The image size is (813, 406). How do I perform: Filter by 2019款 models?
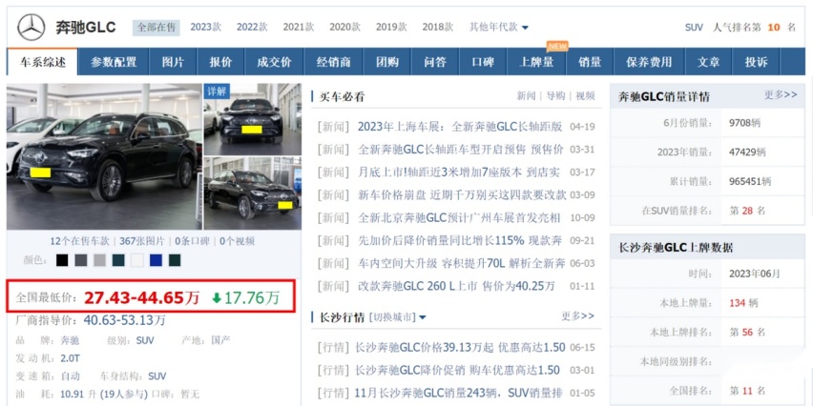tap(391, 27)
